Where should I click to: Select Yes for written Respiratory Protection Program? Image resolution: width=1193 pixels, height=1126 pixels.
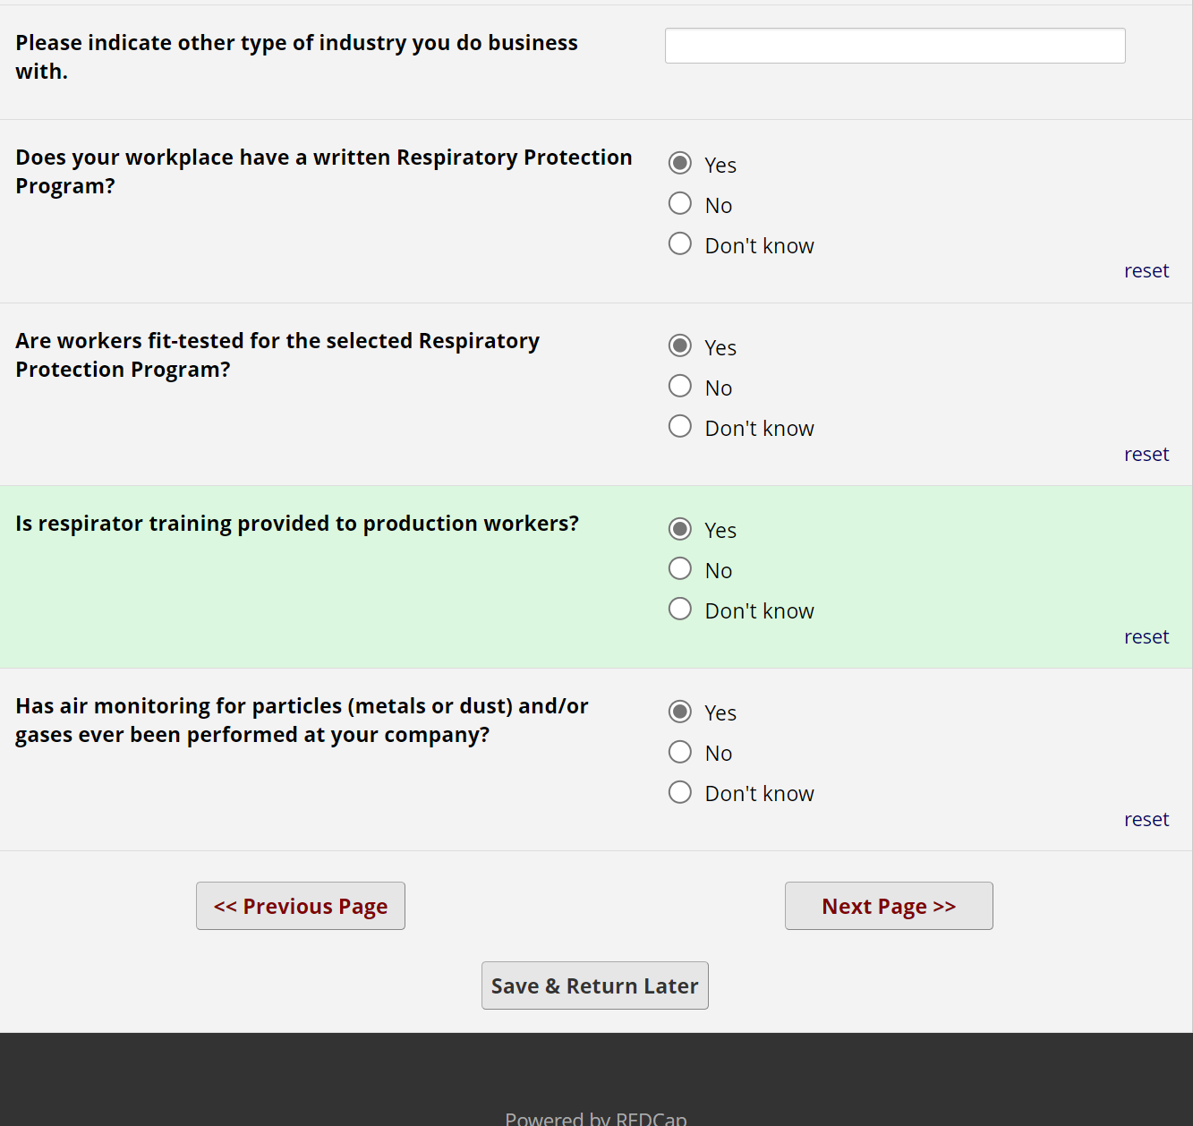tap(680, 163)
